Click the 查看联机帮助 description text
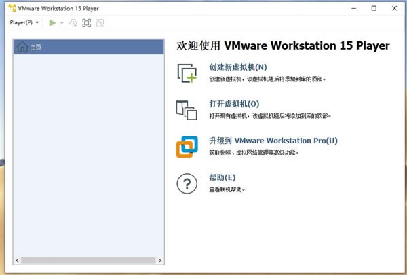Viewport: 407px width, 275px height. [227, 189]
